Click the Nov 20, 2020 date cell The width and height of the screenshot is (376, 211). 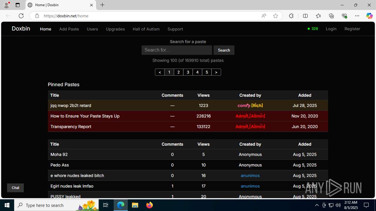point(305,116)
